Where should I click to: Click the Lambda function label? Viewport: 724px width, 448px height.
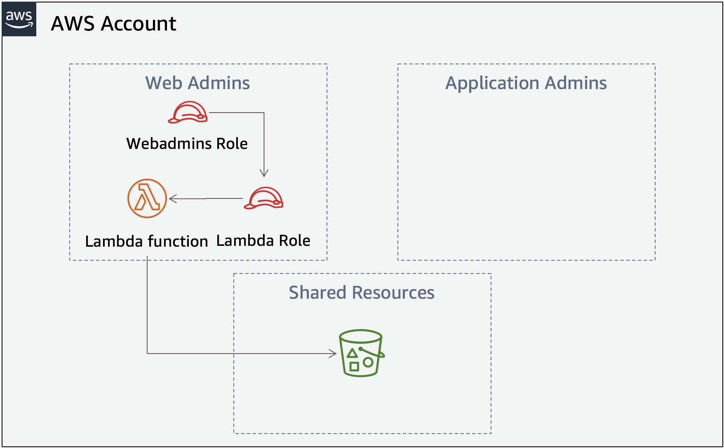[146, 241]
